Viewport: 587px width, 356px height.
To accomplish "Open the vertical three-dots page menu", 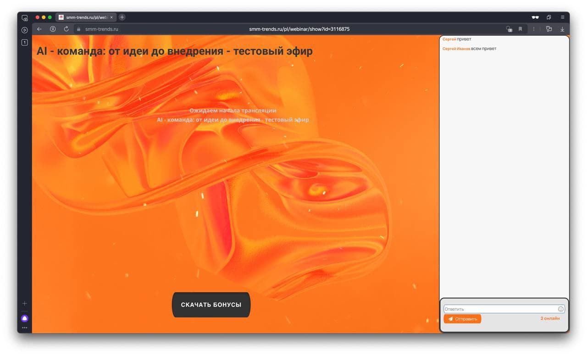I will [534, 29].
